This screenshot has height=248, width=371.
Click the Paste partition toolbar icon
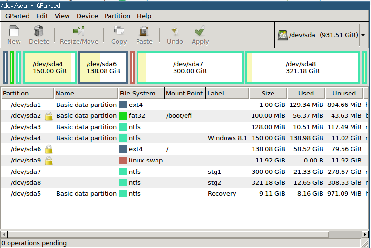pos(144,31)
